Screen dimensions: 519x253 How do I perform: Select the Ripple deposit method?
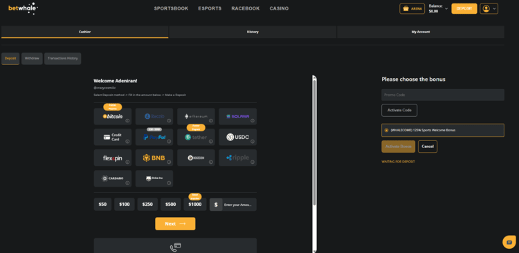point(237,158)
